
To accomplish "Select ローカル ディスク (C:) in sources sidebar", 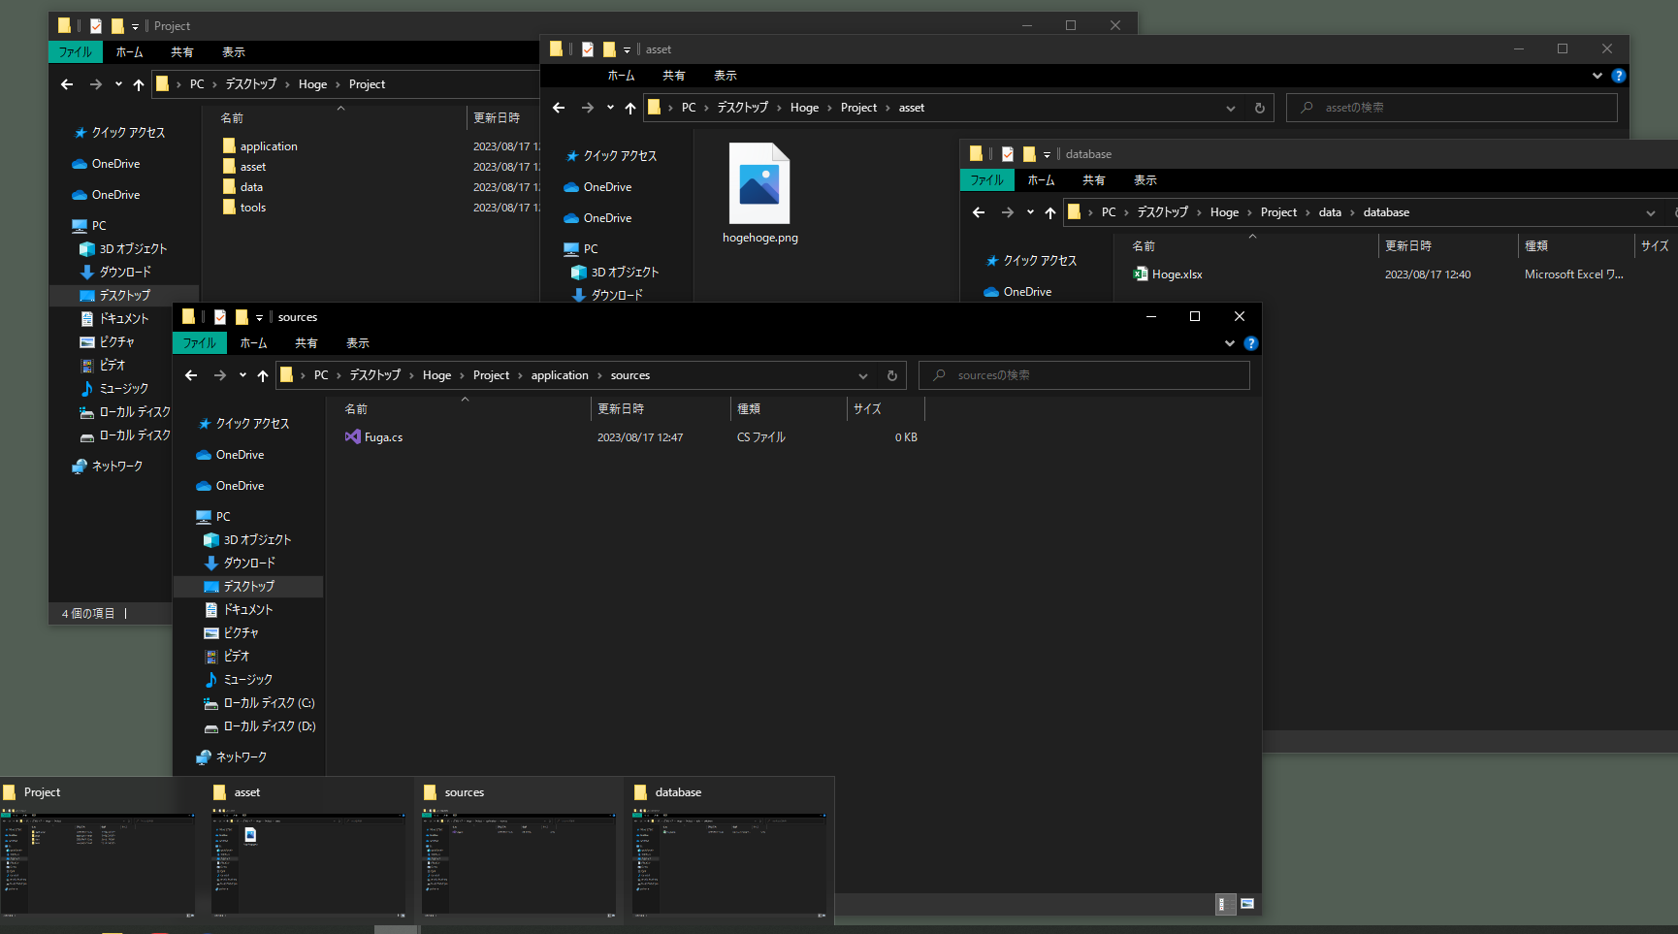I will 269,703.
